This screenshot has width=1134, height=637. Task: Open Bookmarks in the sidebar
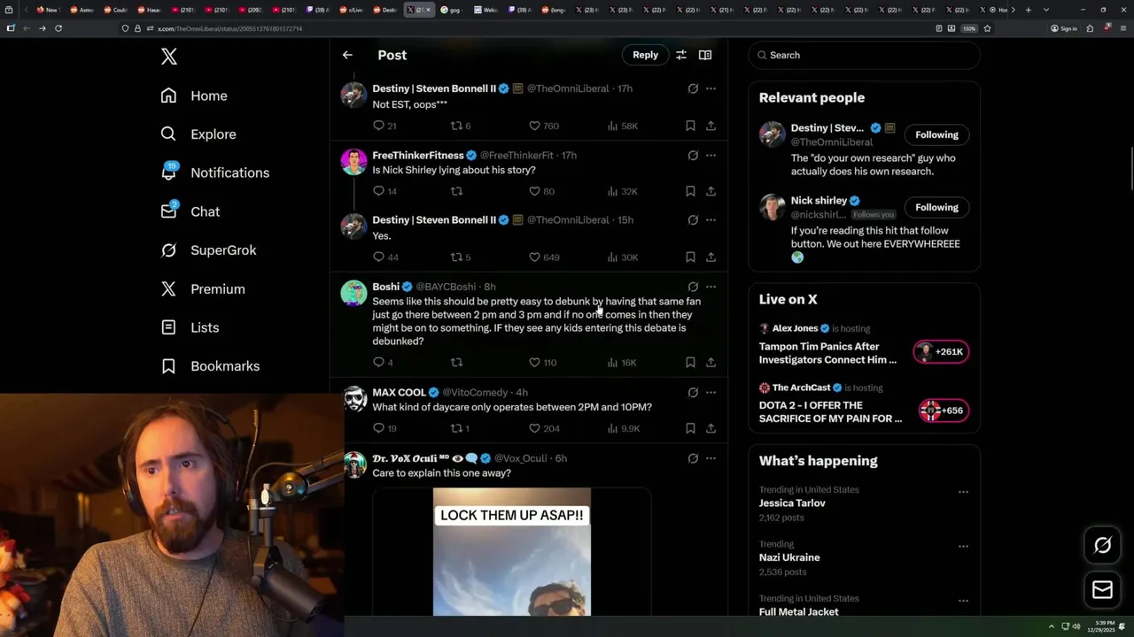tap(211, 366)
